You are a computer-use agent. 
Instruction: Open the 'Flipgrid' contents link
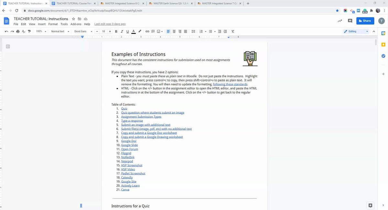[x=126, y=153]
